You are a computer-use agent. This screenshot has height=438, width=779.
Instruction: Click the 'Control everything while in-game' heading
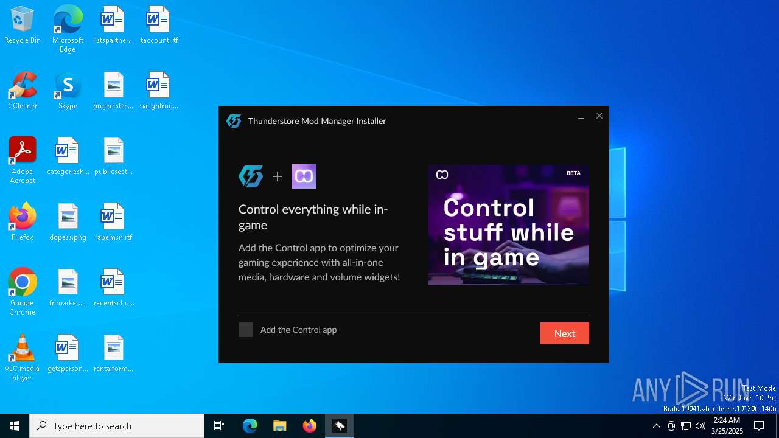tap(313, 217)
